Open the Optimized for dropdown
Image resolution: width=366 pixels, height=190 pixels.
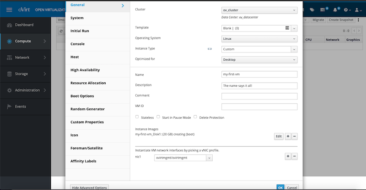coord(259,60)
